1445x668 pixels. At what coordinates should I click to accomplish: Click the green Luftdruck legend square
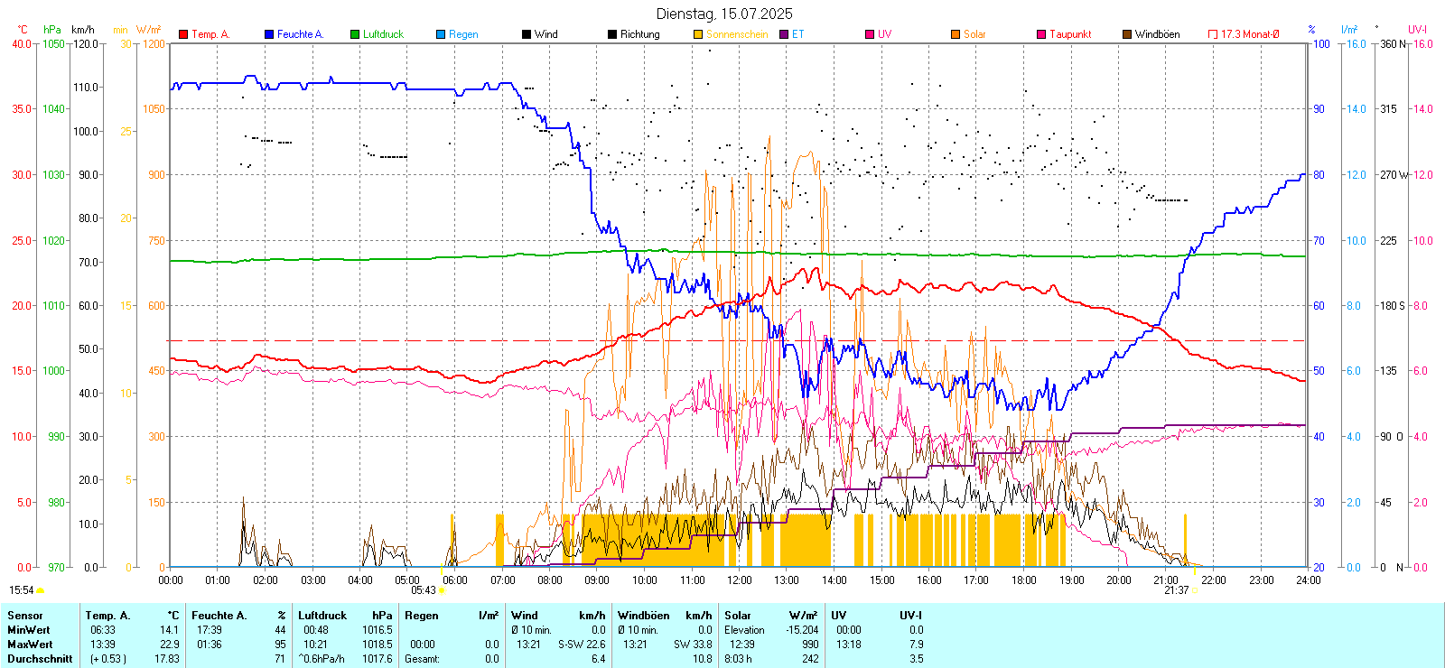click(355, 34)
